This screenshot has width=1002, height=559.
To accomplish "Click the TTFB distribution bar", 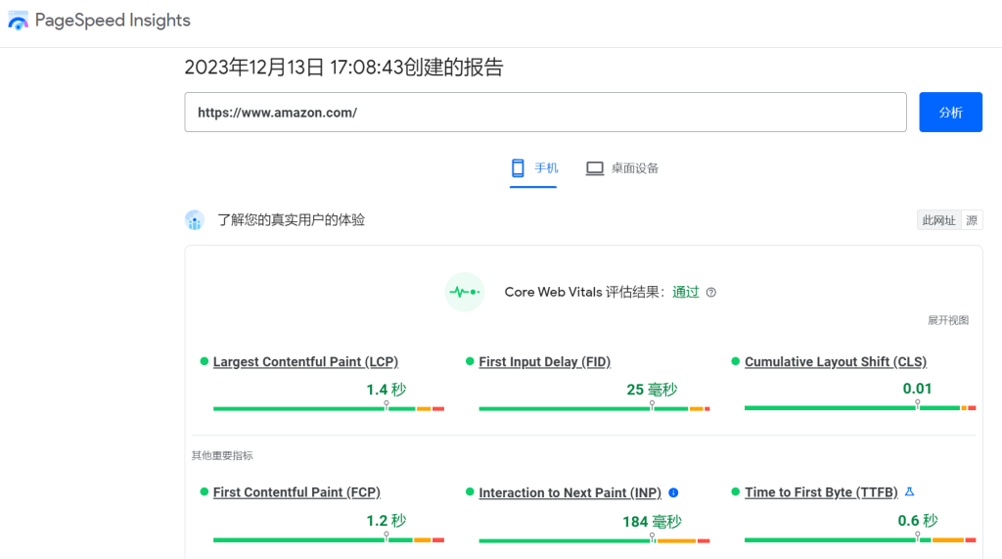I will 860,539.
